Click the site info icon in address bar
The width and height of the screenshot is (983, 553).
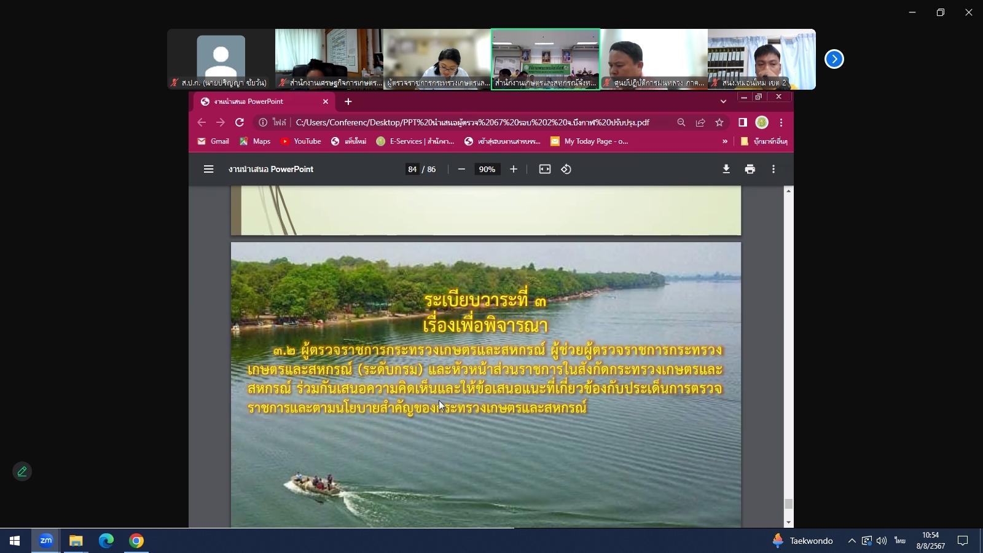(263, 122)
